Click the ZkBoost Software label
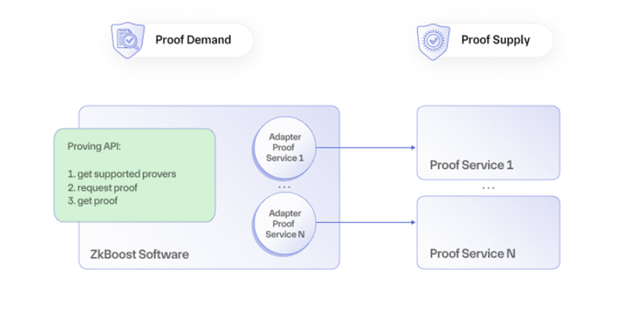The height and width of the screenshot is (320, 635). [x=138, y=255]
